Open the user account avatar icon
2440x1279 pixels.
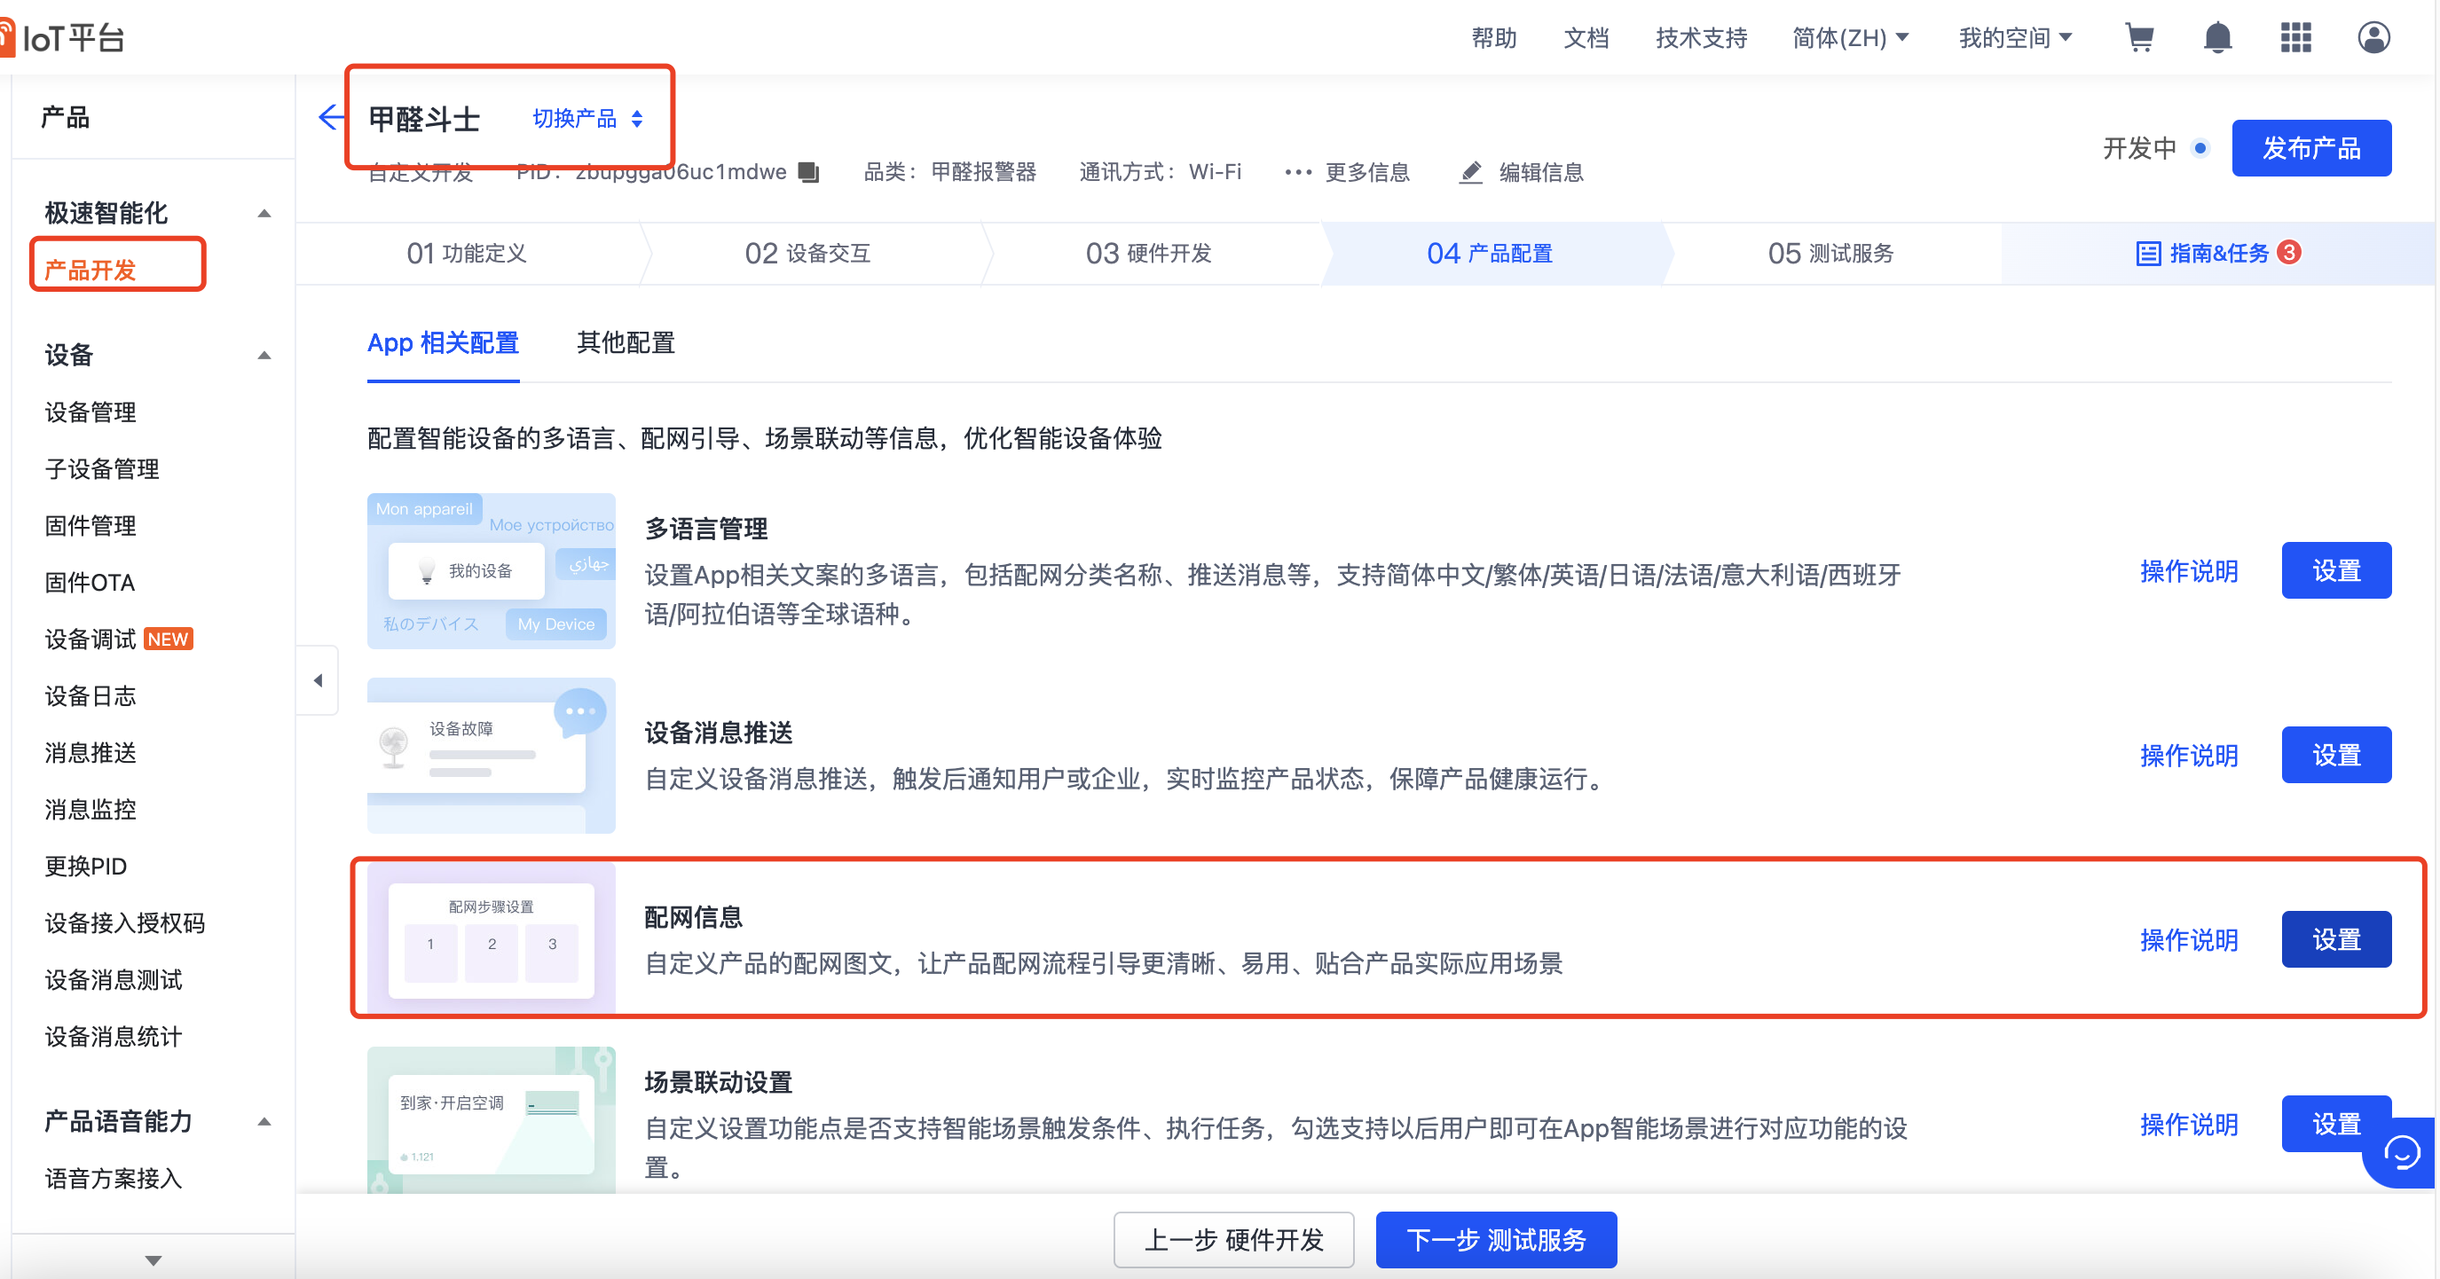(2373, 38)
